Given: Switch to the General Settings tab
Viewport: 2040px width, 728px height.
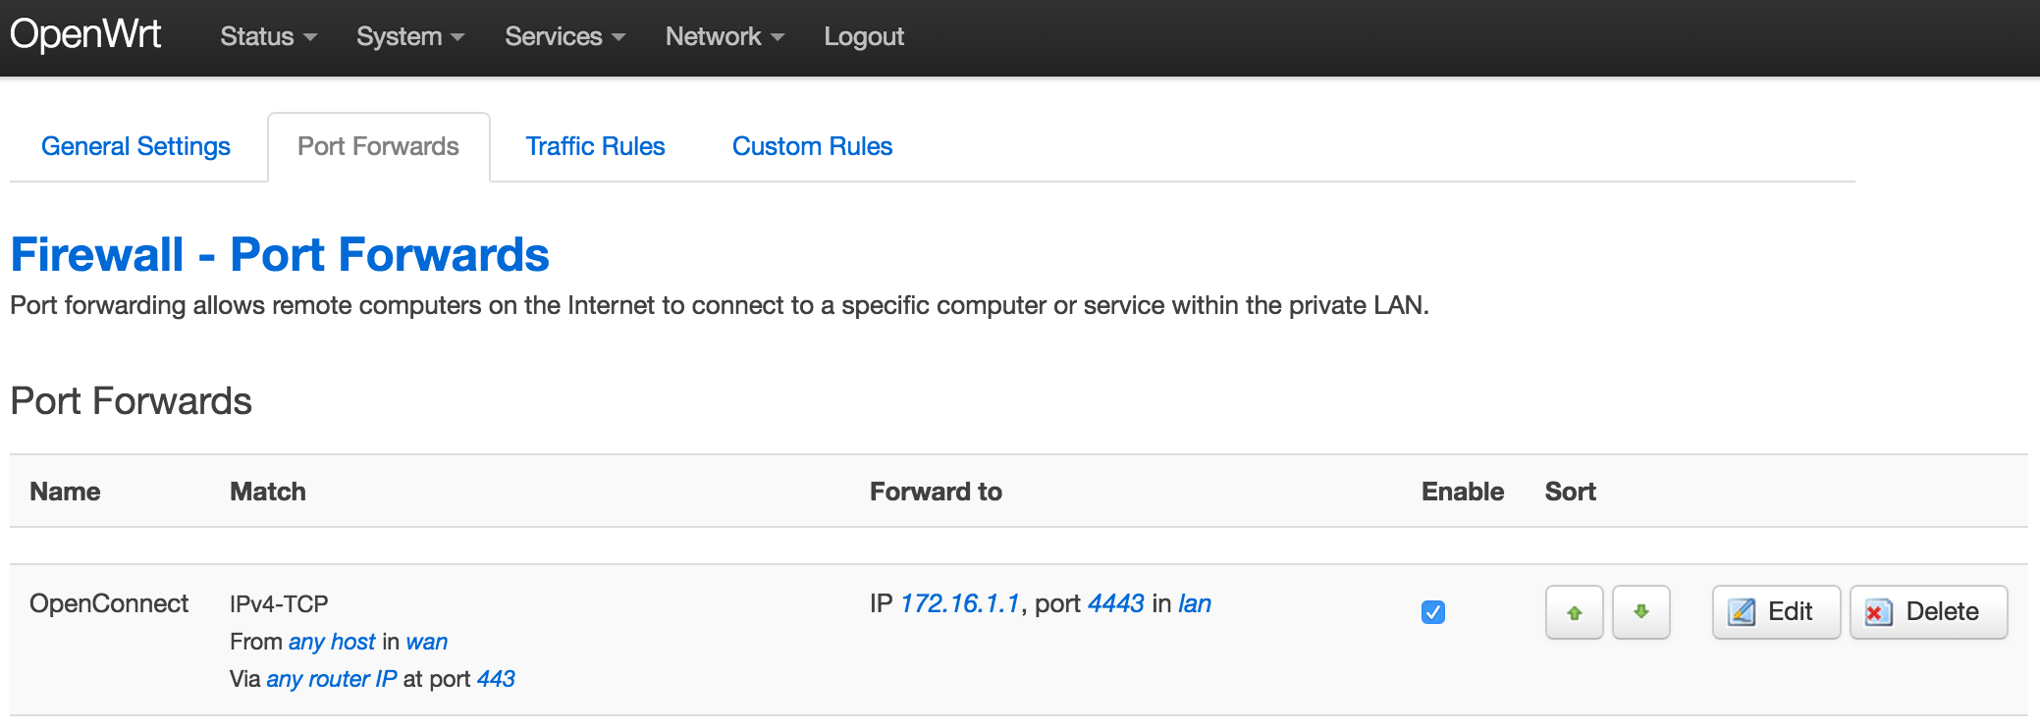Looking at the screenshot, I should [x=135, y=146].
